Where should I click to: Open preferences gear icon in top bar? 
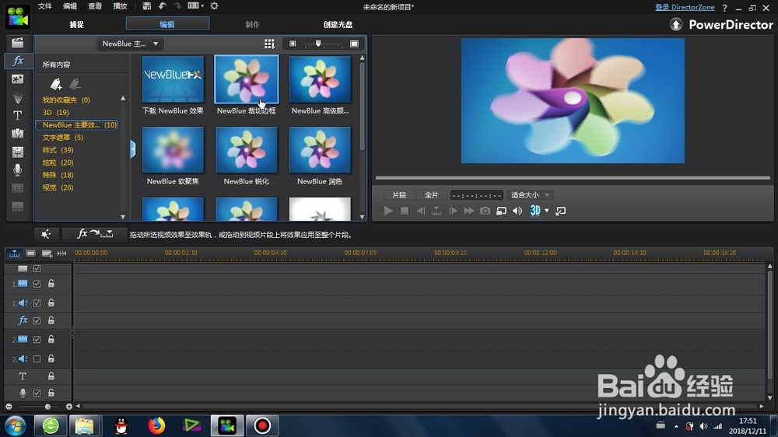tap(215, 6)
